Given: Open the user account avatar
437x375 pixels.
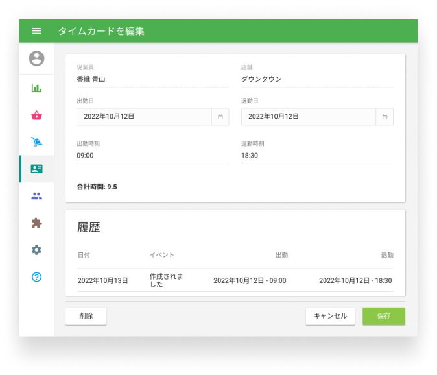Looking at the screenshot, I should pos(36,58).
